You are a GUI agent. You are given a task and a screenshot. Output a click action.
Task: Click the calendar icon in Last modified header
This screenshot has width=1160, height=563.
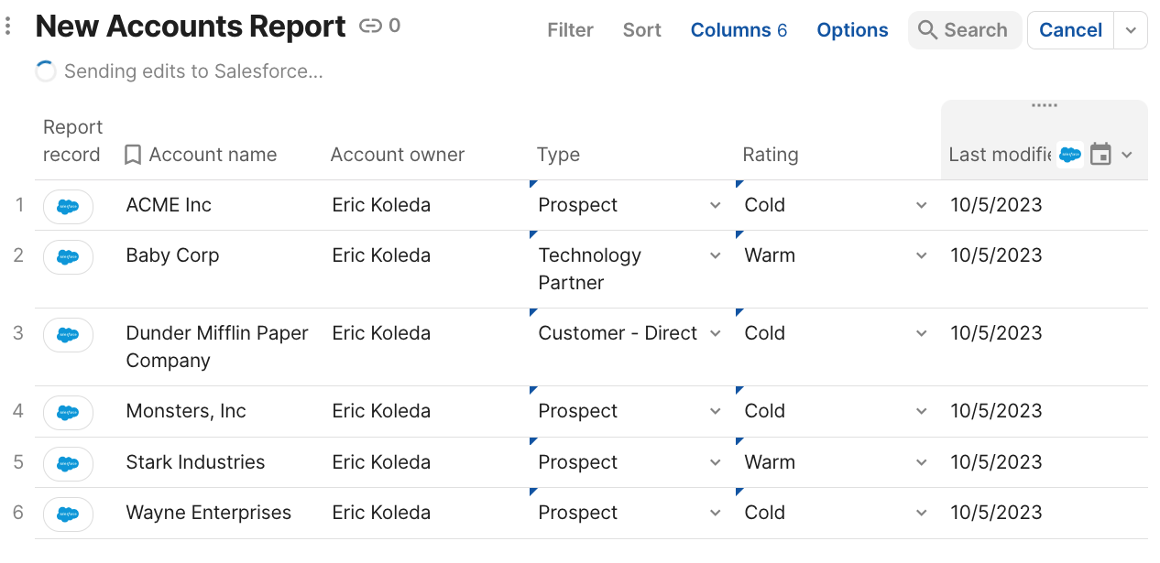pos(1100,155)
